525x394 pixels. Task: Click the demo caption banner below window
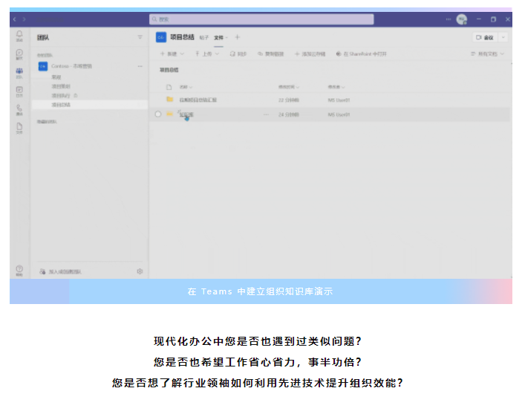click(261, 291)
